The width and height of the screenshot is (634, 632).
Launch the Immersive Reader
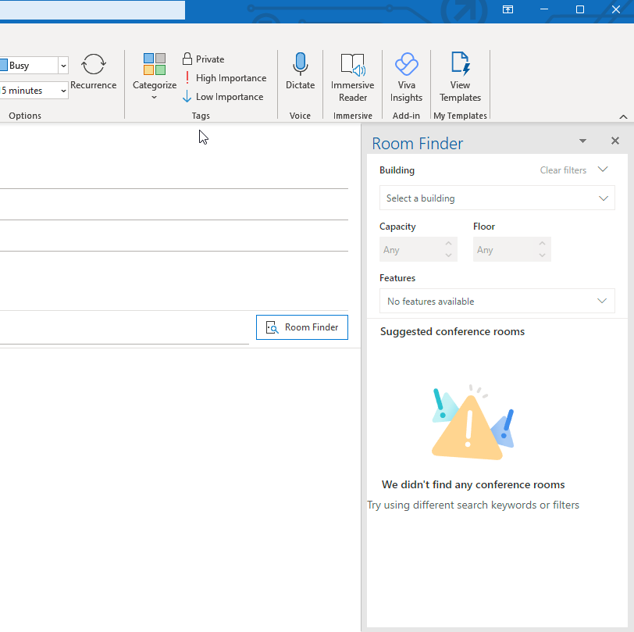352,77
